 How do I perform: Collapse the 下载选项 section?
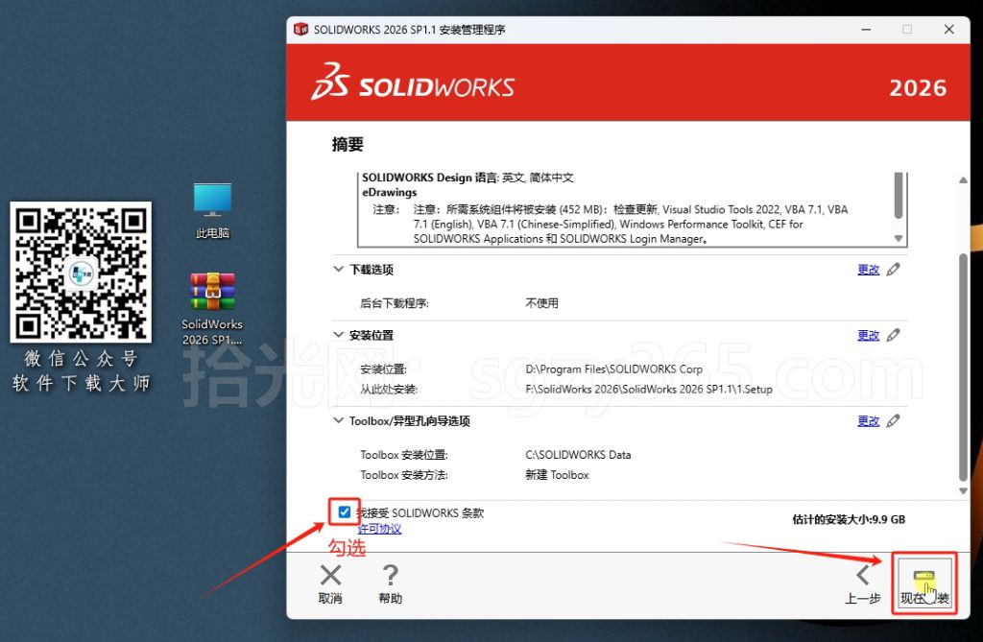(338, 270)
